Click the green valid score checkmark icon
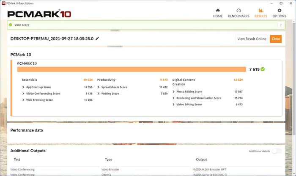 11,25
